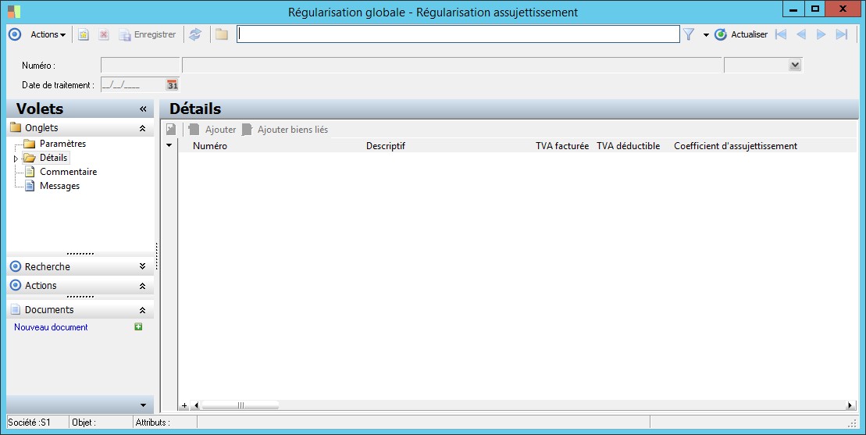Click Ajouter biens liés button

(x=285, y=129)
